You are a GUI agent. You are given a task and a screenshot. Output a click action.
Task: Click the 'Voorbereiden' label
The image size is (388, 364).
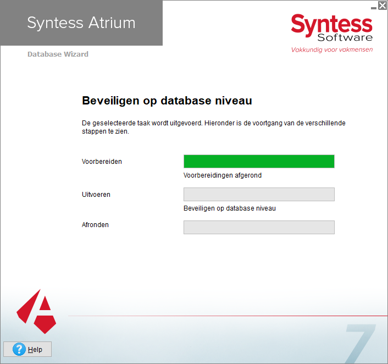(x=102, y=162)
